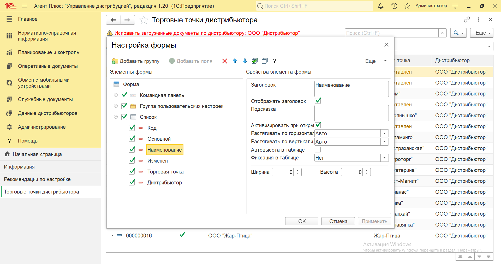Toggle Группа пользовательских настроек checkbox
Screen dimensions: 501x264
tap(124, 106)
